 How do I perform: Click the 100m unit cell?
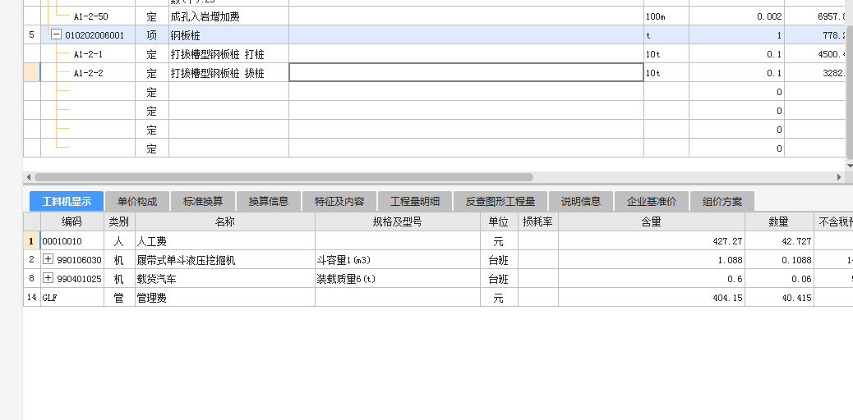coord(666,16)
